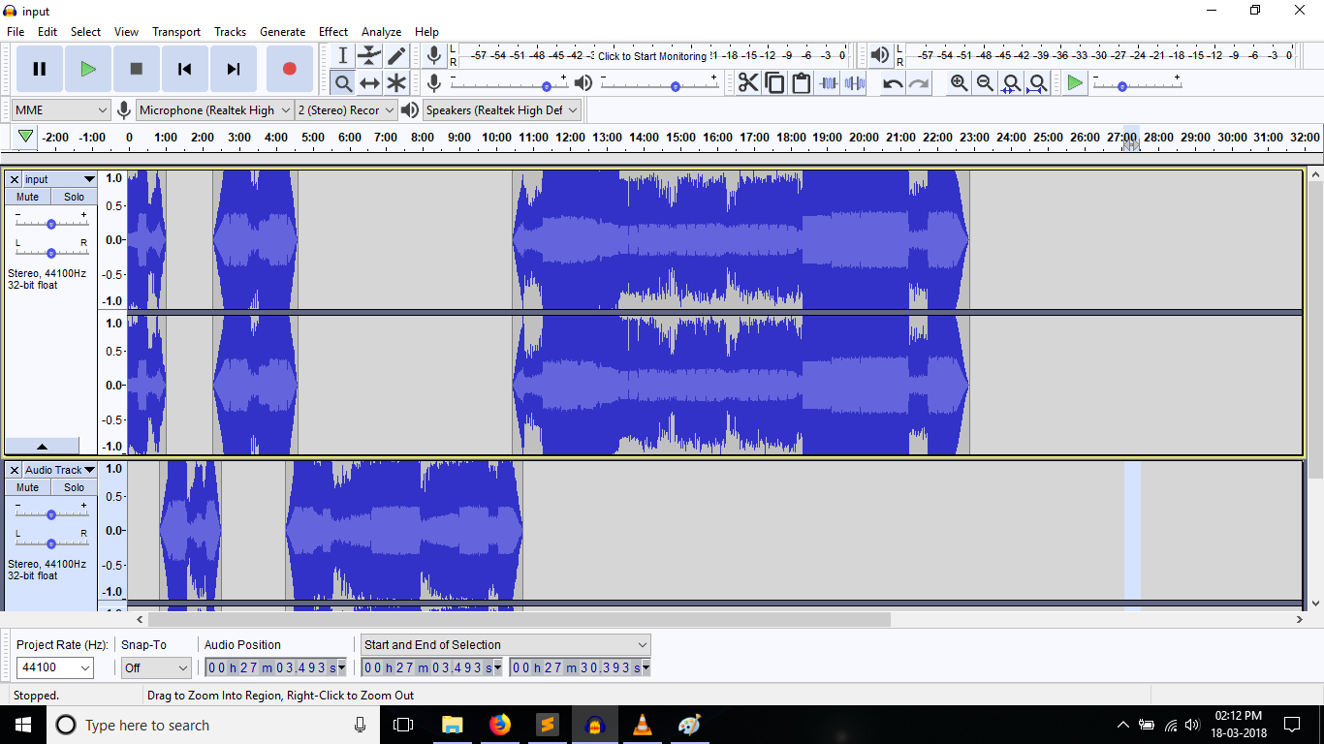Choose the Time Shift tool
The height and width of the screenshot is (744, 1324).
point(369,83)
